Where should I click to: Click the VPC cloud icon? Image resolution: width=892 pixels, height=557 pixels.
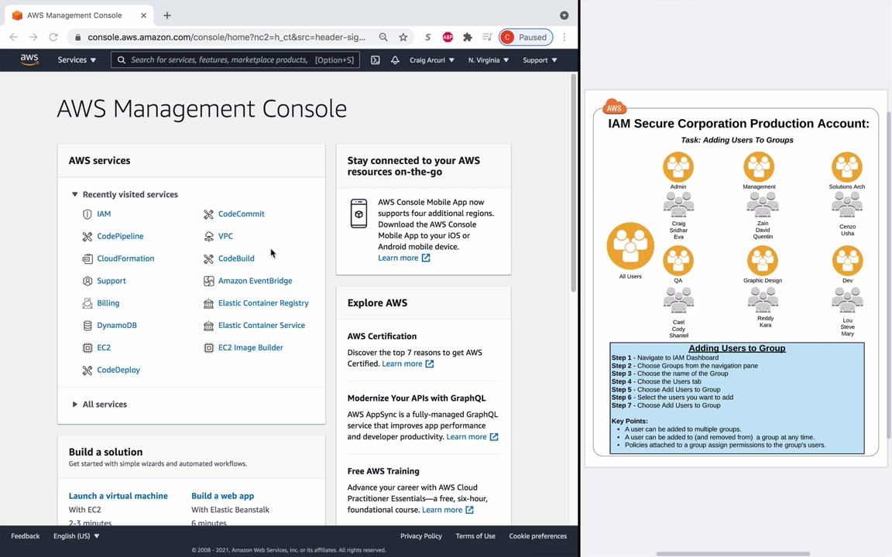[x=209, y=237]
